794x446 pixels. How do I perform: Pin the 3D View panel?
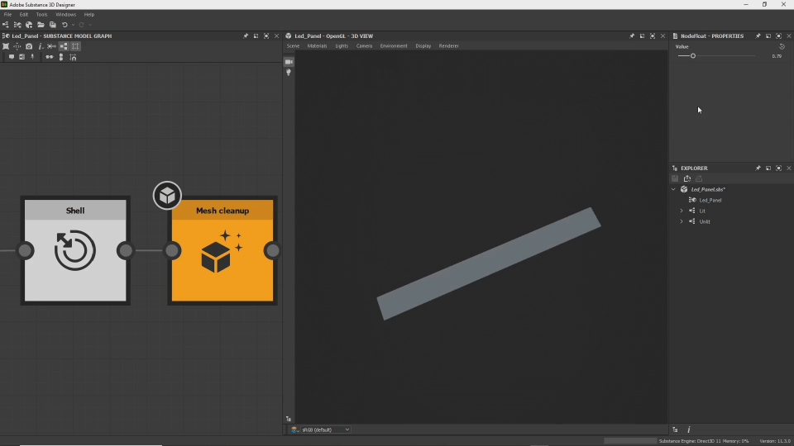[631, 36]
